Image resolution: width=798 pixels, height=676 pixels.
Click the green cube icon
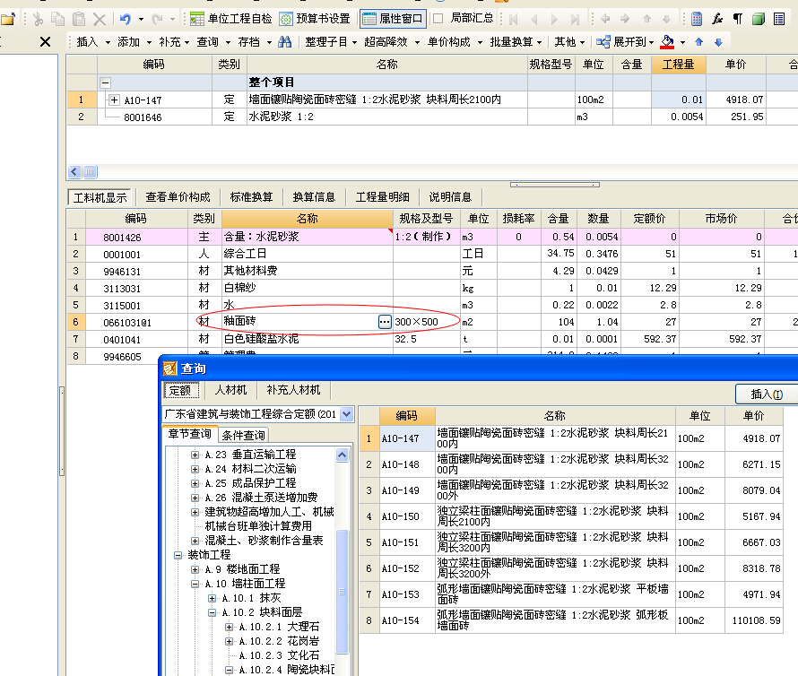click(759, 20)
